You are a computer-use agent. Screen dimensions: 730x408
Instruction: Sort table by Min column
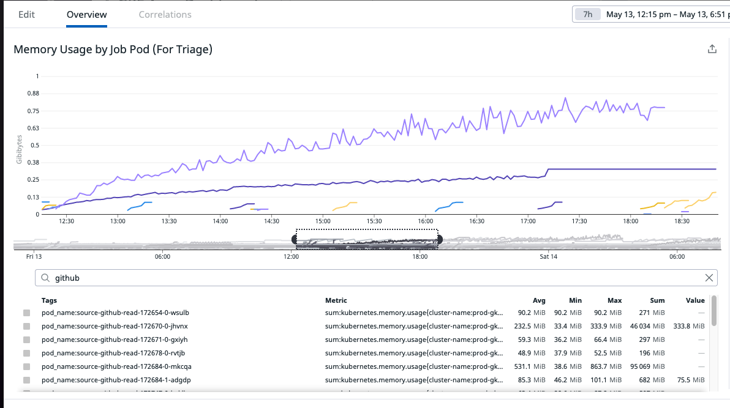coord(575,300)
